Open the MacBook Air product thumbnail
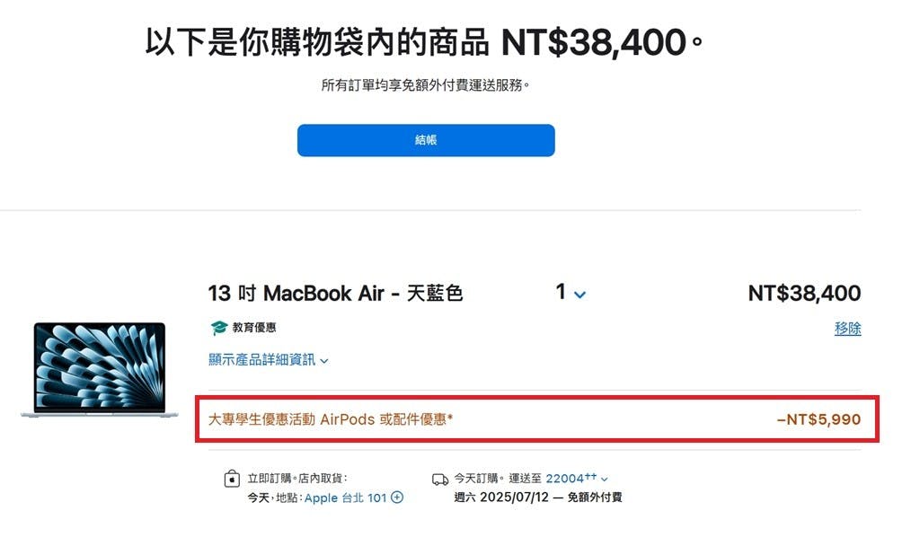 pos(100,369)
